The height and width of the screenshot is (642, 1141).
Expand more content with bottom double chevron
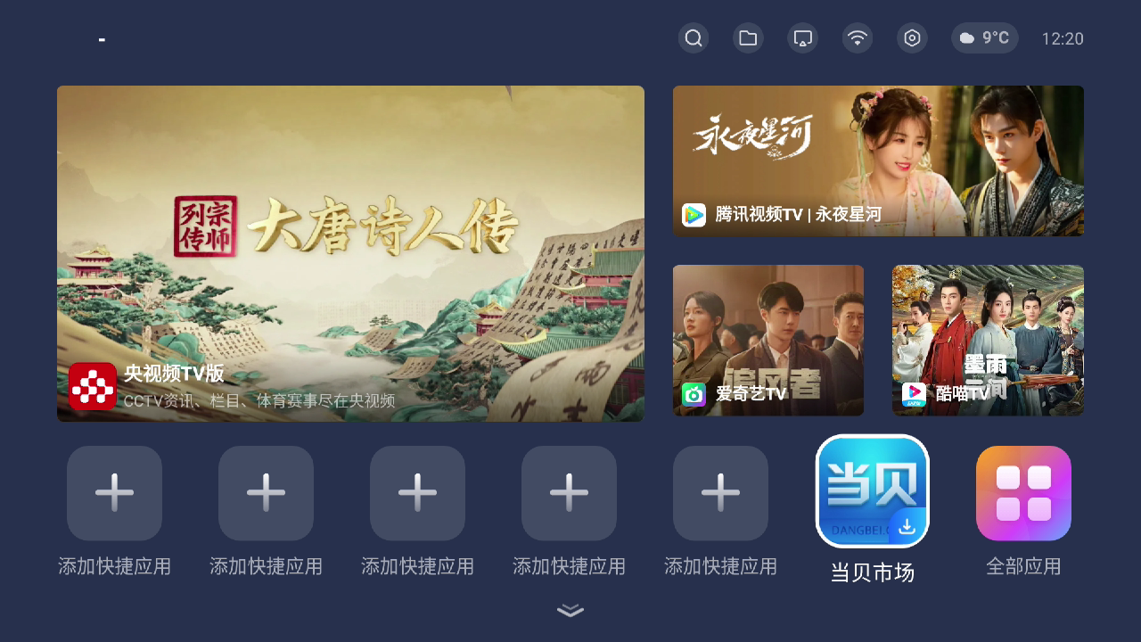click(570, 611)
